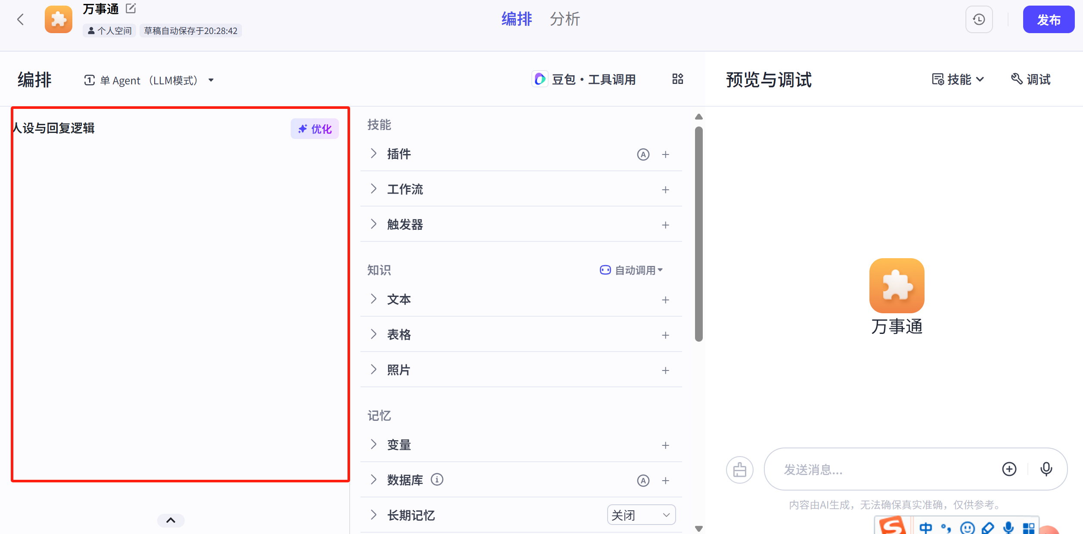Click the microphone voice input icon
The height and width of the screenshot is (534, 1083).
[x=1046, y=469]
